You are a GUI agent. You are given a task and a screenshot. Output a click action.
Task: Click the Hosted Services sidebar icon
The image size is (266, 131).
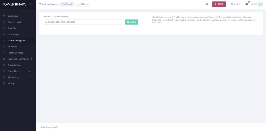coord(4,53)
